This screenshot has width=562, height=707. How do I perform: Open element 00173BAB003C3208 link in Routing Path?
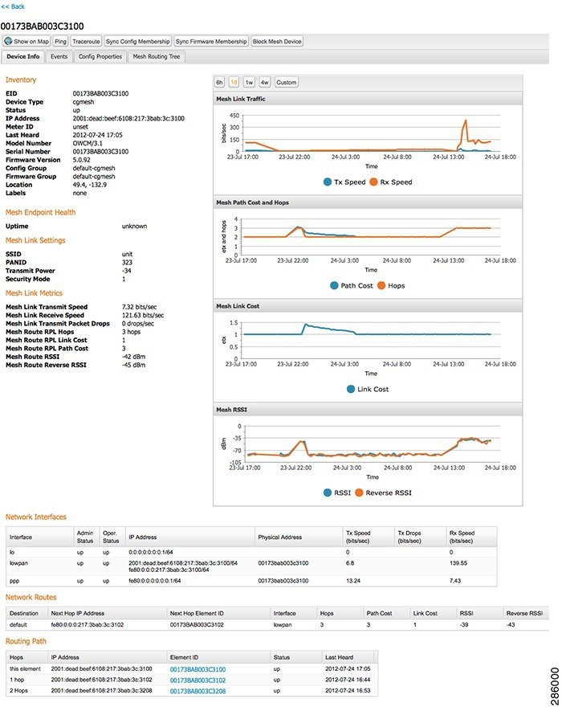(198, 691)
